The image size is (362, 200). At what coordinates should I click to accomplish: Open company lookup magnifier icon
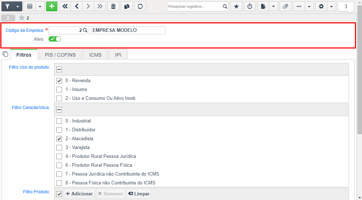pos(85,30)
